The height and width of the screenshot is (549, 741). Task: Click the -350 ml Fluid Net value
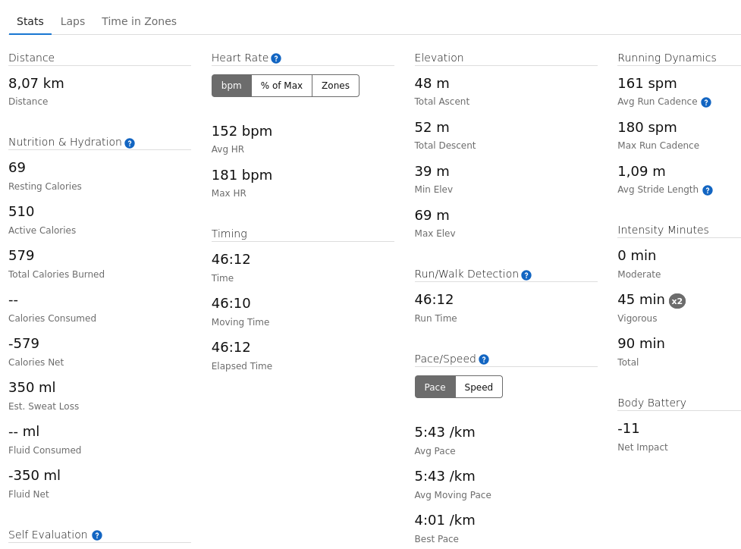click(x=34, y=475)
